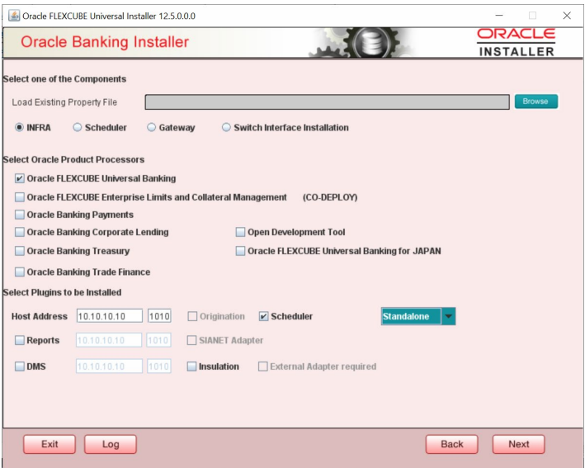
Task: Click the Host Address IP field
Action: [x=110, y=316]
